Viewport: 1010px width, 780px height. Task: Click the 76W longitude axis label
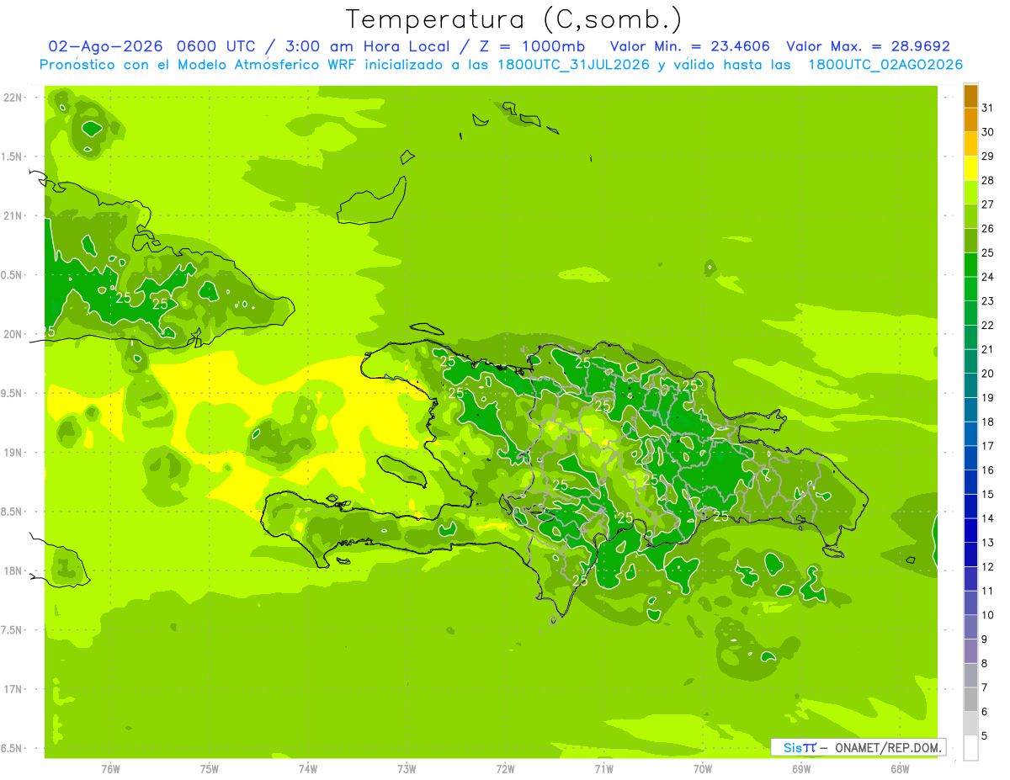click(110, 769)
